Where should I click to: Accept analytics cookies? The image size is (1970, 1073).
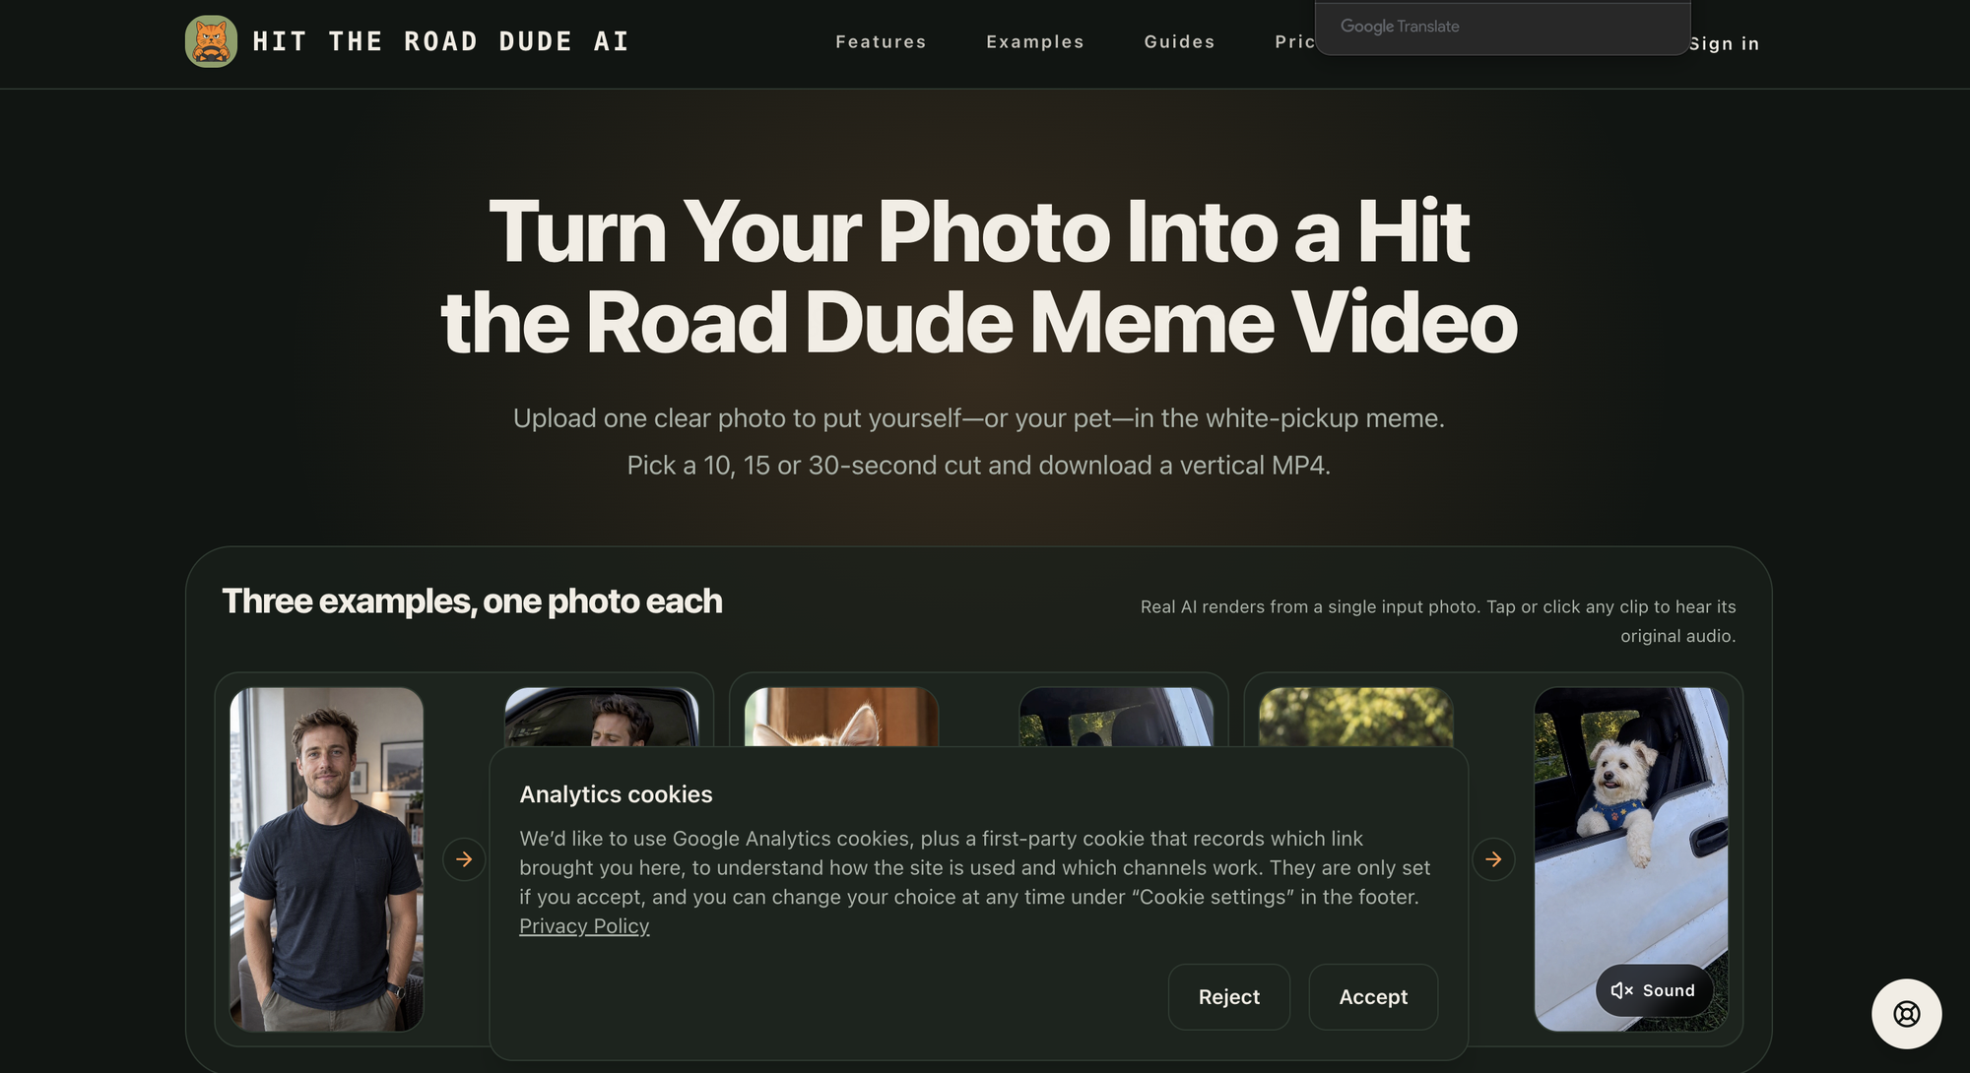click(x=1373, y=997)
